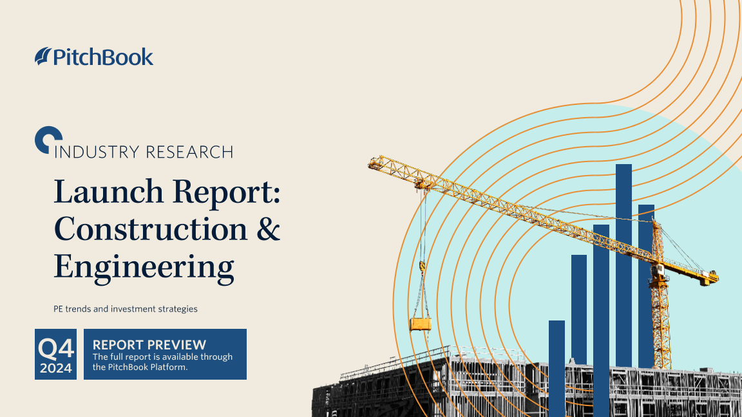742x417 pixels.
Task: Click the 'Construction &' title line
Action: tap(166, 229)
